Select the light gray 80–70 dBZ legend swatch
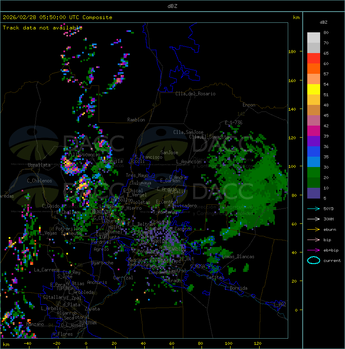Screen dimensions: 345x349 point(313,38)
